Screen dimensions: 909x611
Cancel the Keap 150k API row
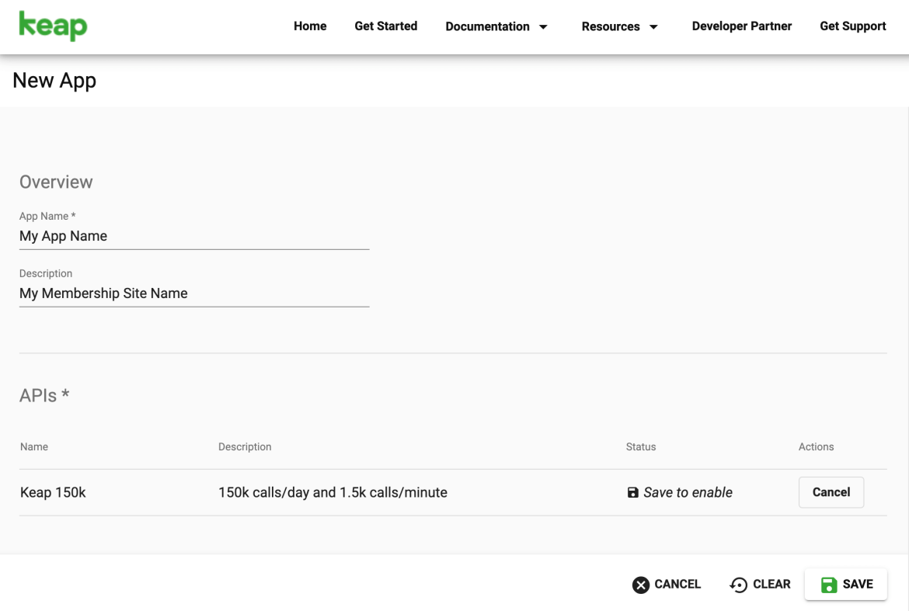tap(831, 491)
